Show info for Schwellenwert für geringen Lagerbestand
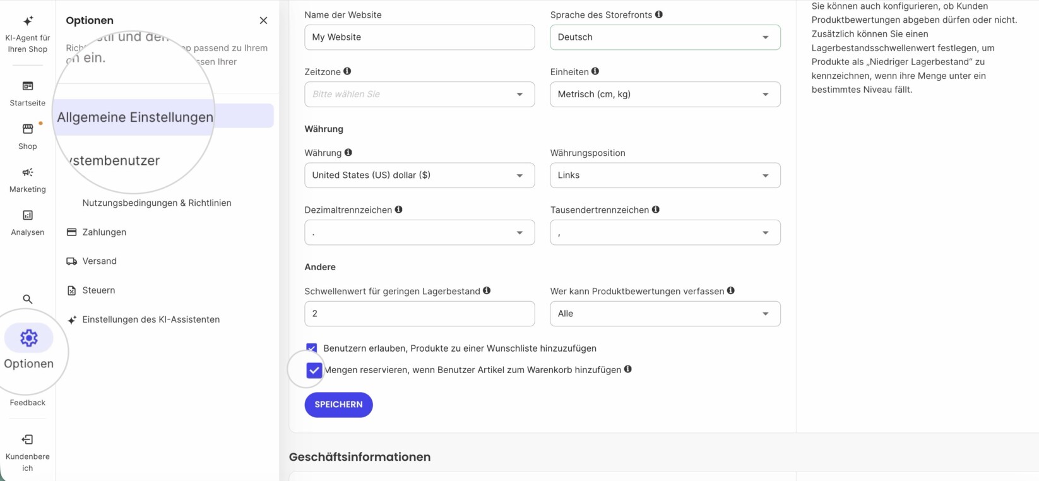1039x481 pixels. click(487, 290)
